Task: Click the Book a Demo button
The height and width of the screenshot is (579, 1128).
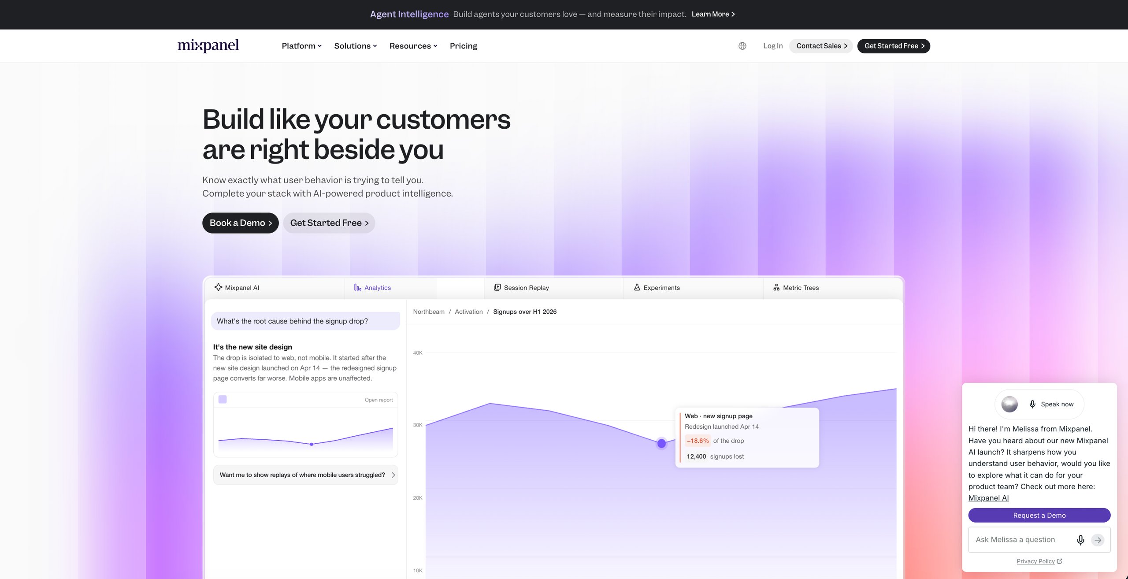Action: tap(241, 223)
